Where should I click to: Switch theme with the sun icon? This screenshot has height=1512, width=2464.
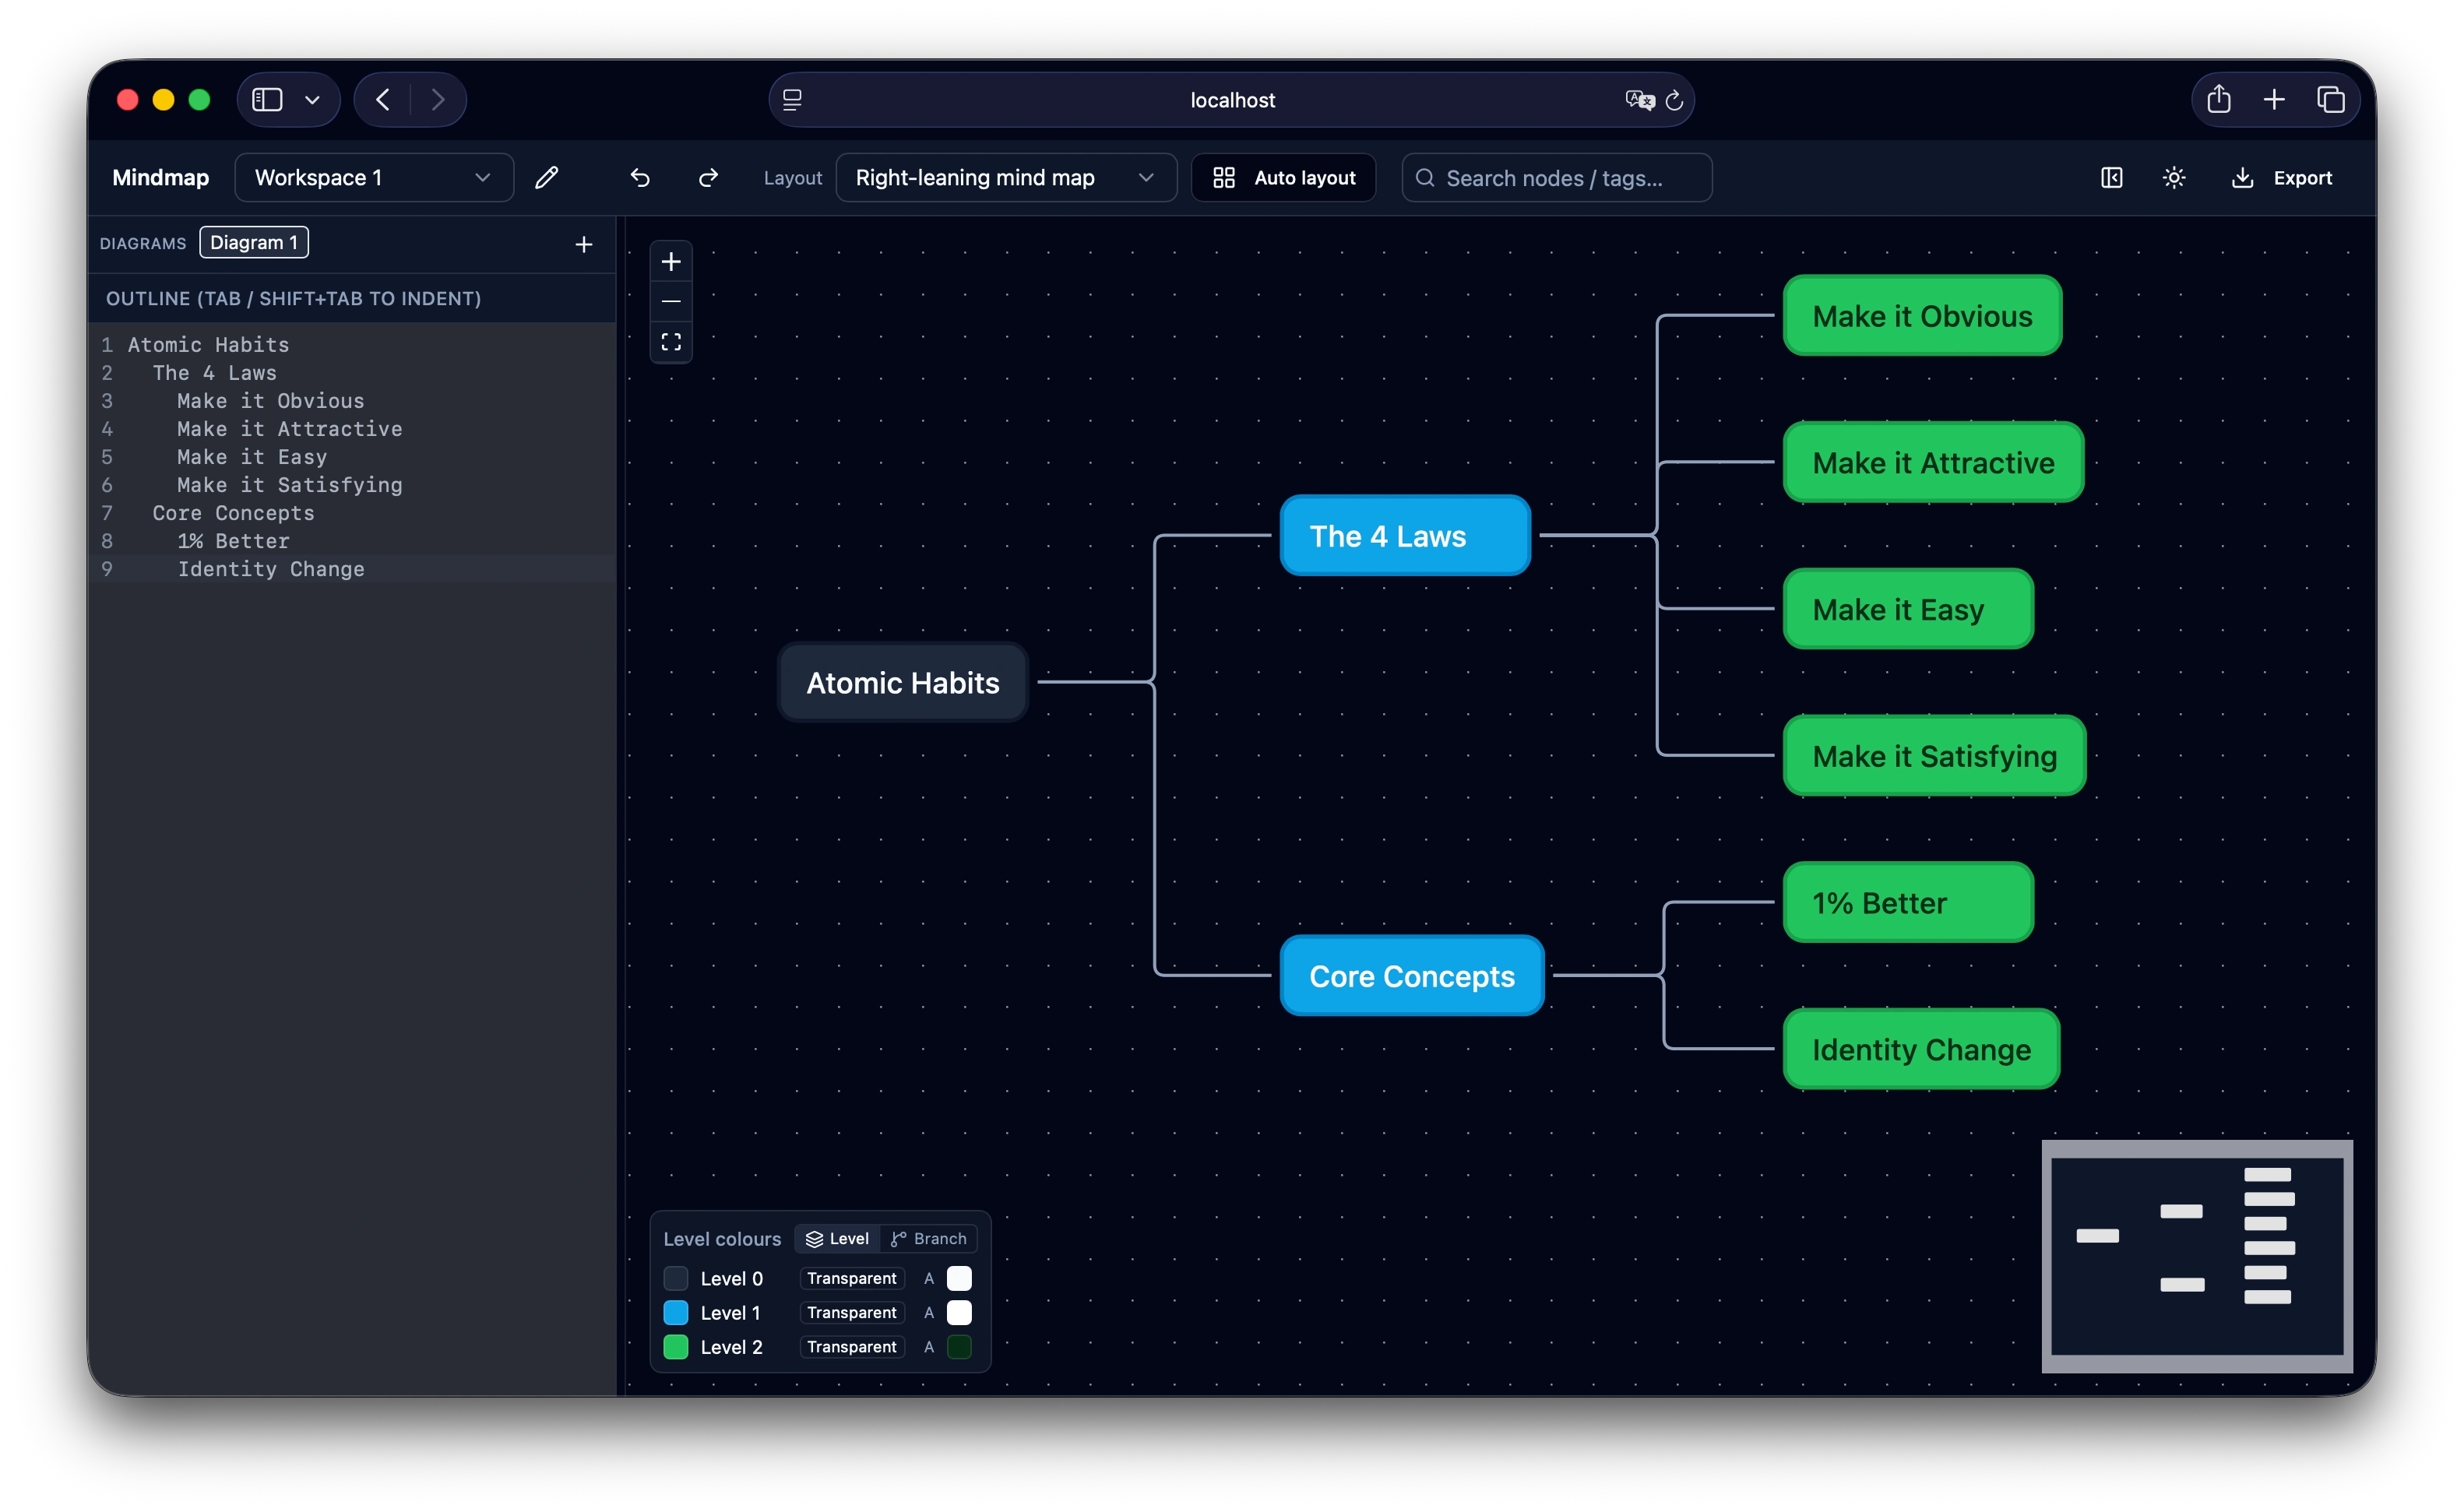[x=2174, y=178]
